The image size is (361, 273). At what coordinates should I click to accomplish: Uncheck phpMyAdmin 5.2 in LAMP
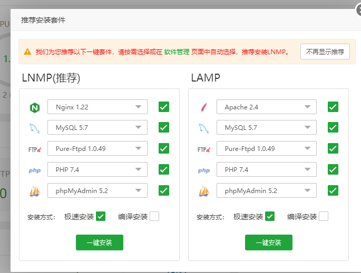click(333, 190)
